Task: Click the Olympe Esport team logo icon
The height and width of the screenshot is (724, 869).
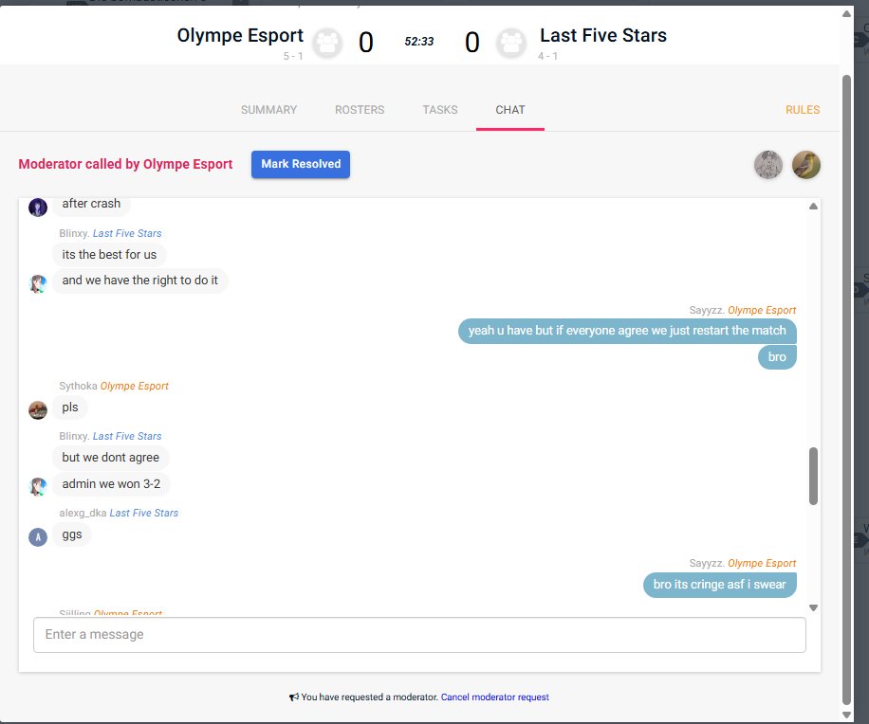Action: click(x=327, y=44)
